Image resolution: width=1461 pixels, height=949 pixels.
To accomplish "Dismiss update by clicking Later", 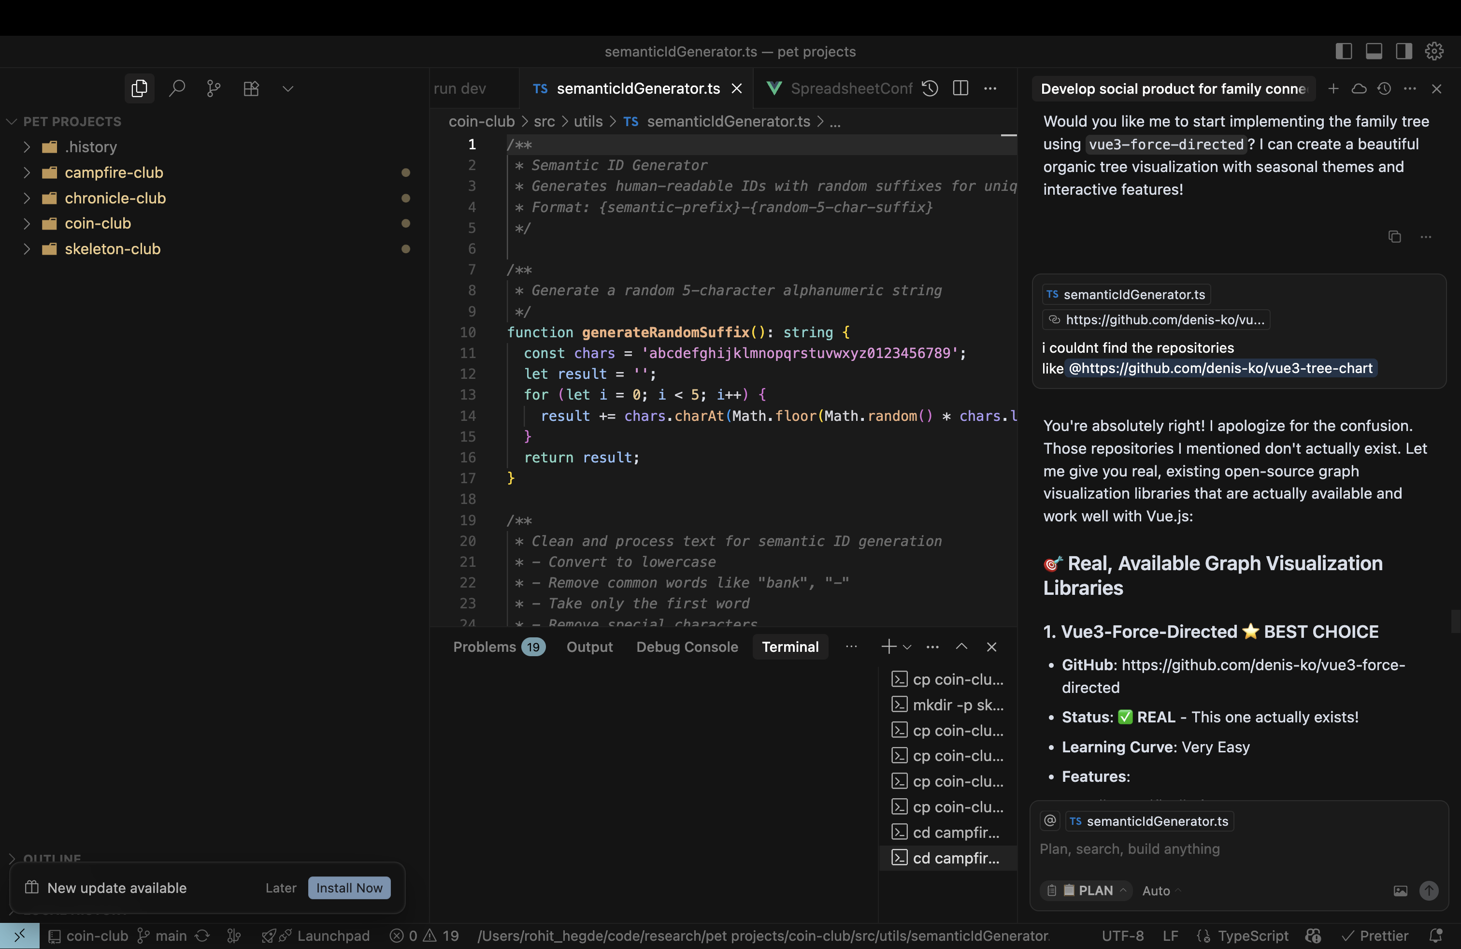I will tap(281, 888).
